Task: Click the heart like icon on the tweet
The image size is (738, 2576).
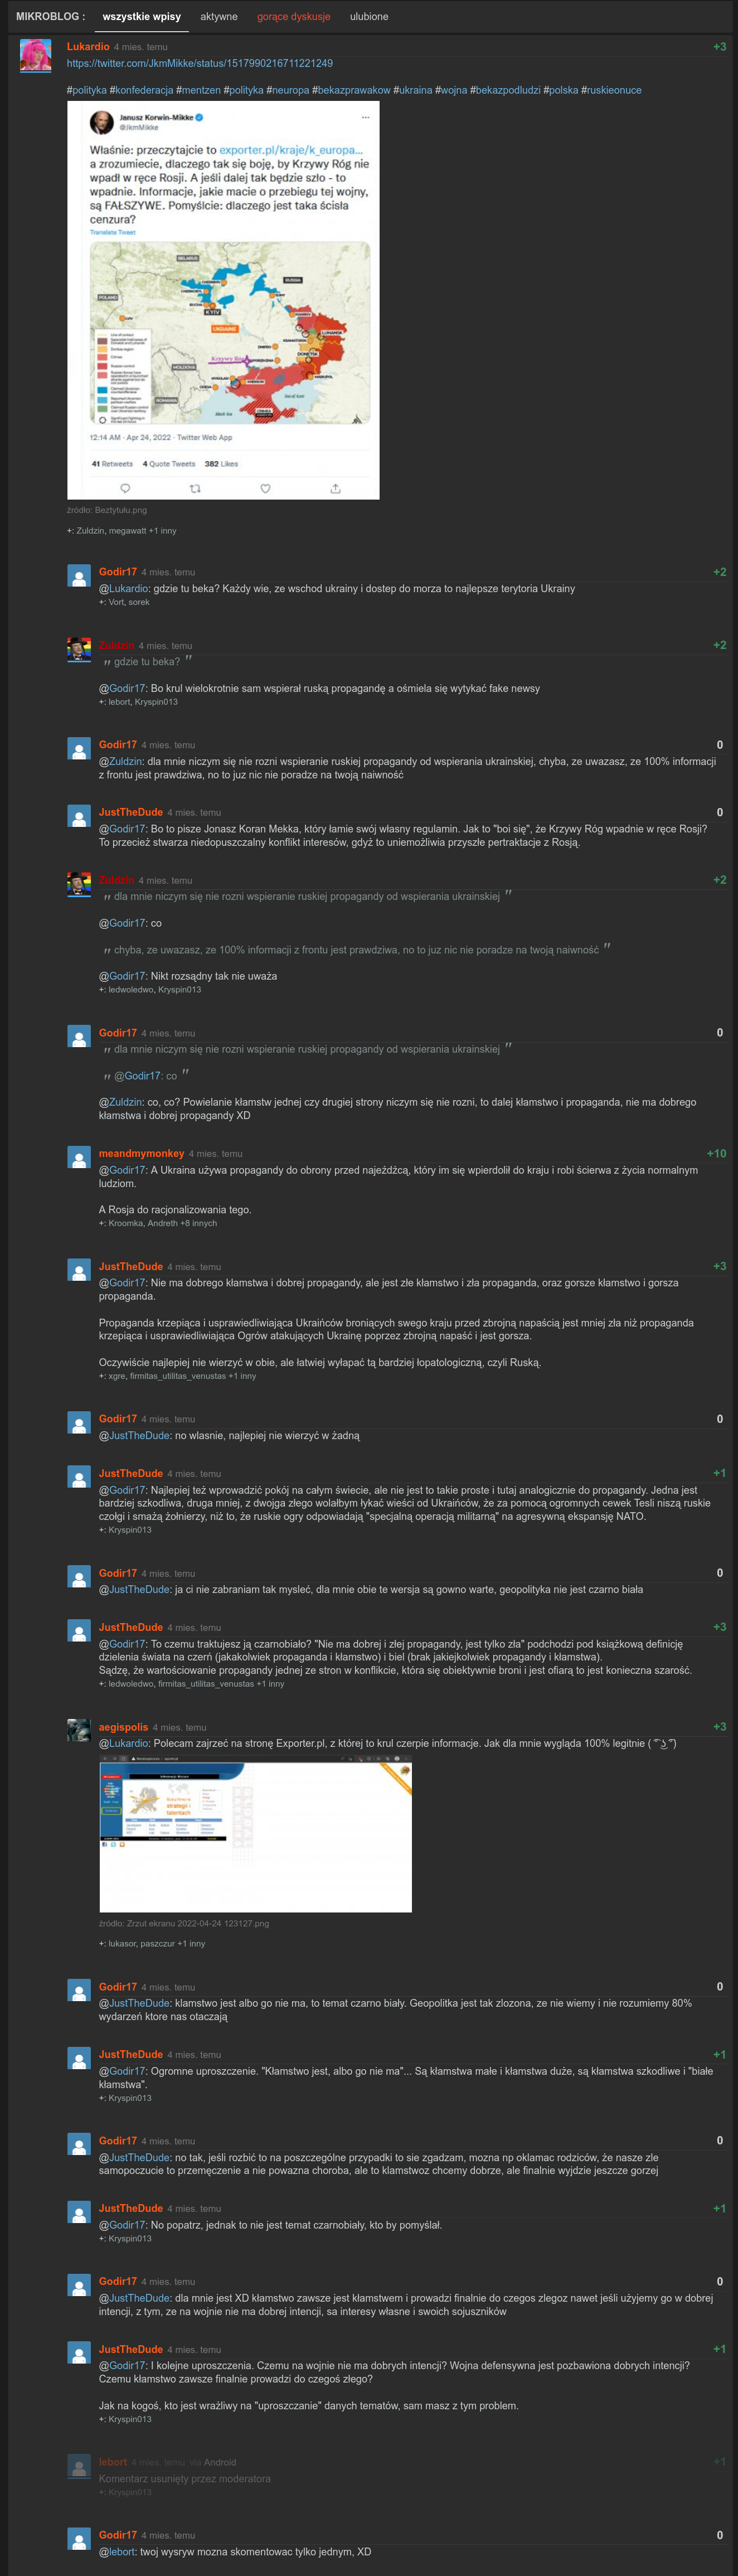Action: tap(265, 488)
